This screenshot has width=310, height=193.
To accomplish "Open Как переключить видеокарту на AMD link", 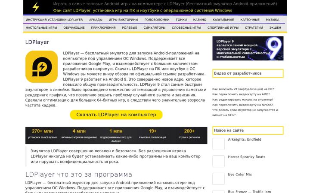I will (x=241, y=94).
